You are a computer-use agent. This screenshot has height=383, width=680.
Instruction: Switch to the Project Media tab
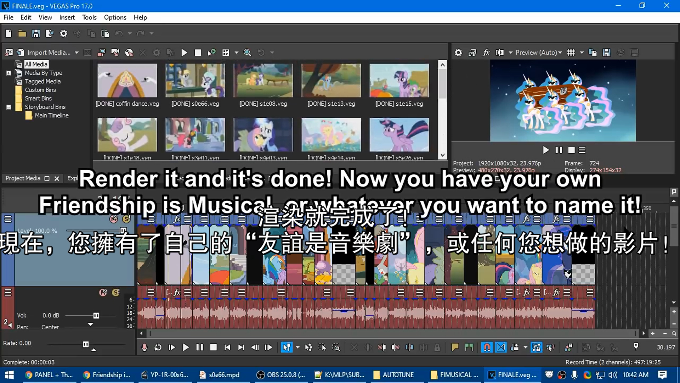tap(23, 178)
